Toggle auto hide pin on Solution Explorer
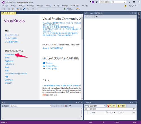 pyautogui.click(x=133, y=13)
